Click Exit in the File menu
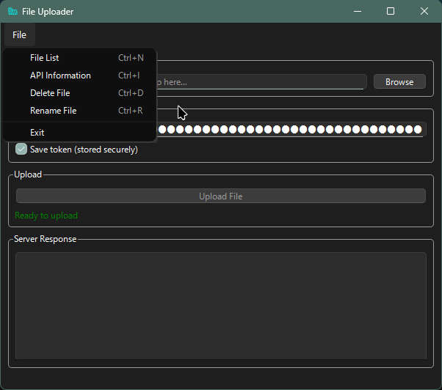The width and height of the screenshot is (442, 390). point(37,133)
